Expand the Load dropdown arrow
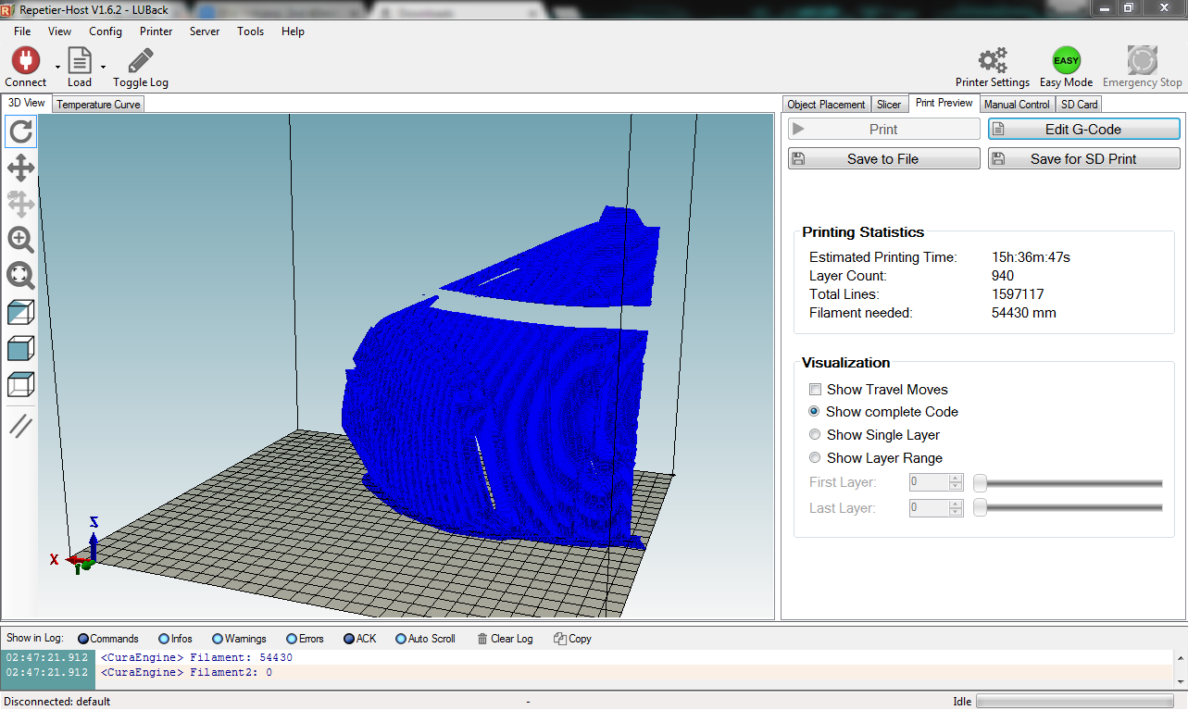 pos(103,68)
